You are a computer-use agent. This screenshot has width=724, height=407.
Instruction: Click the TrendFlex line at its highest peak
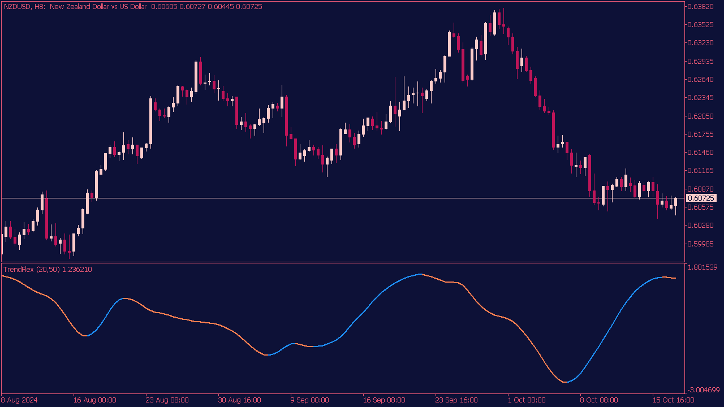coord(420,274)
